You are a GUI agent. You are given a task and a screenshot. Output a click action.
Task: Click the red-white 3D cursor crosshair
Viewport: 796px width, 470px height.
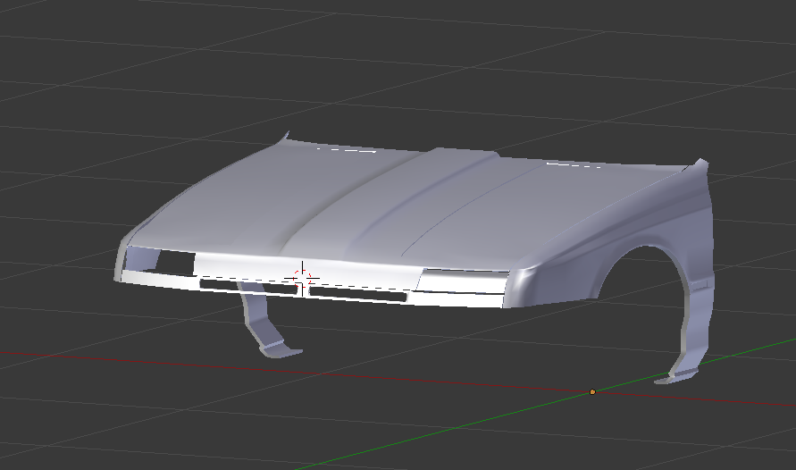(x=303, y=279)
